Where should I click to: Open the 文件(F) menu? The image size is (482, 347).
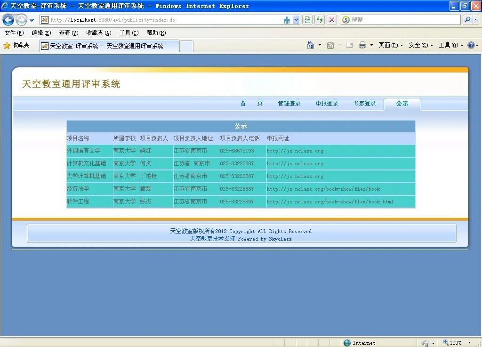14,33
